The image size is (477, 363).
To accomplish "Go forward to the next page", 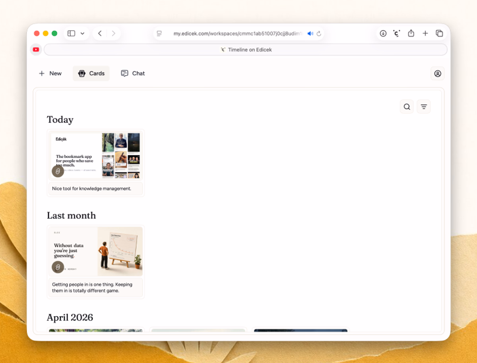I will point(114,33).
